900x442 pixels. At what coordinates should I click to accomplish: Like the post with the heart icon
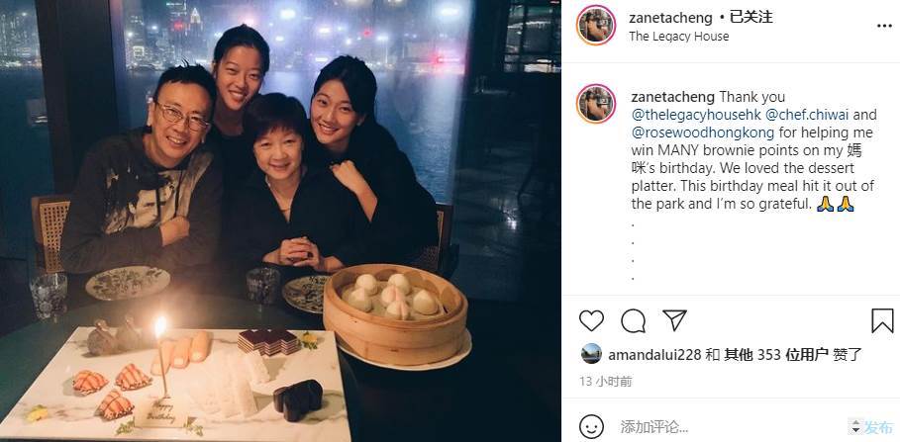(591, 321)
